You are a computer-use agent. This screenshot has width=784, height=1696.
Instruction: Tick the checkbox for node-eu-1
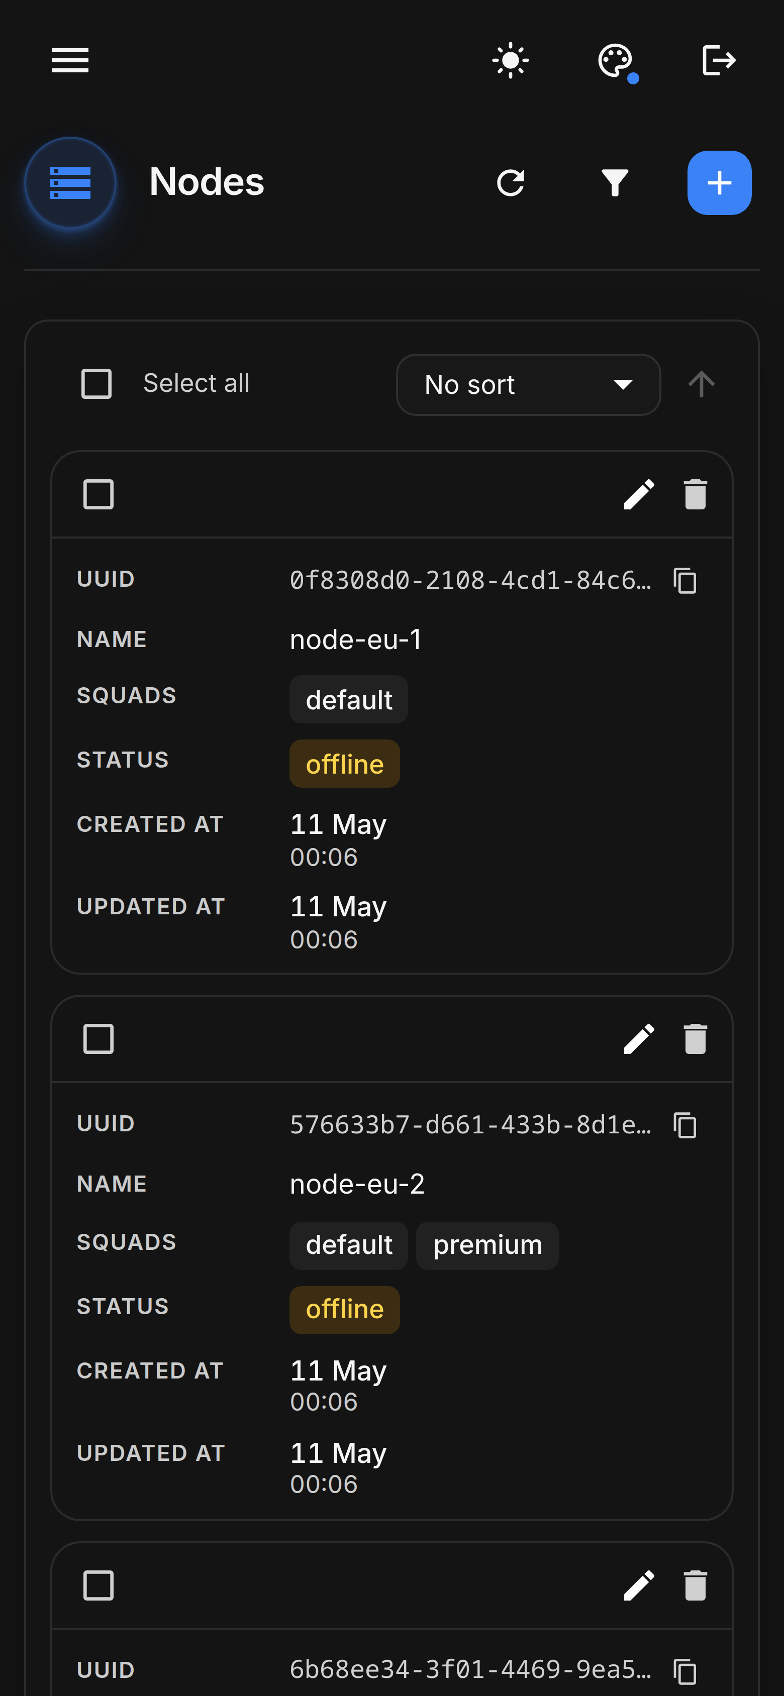98,494
